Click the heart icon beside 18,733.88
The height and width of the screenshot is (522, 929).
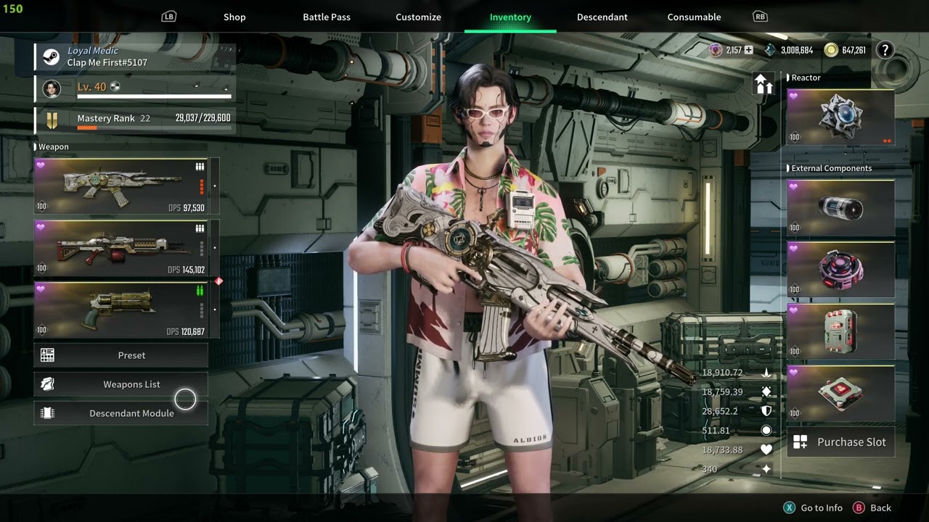pyautogui.click(x=766, y=449)
